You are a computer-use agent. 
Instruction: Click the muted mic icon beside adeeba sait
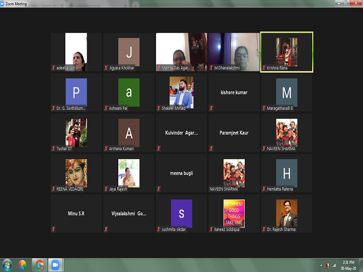(53, 68)
